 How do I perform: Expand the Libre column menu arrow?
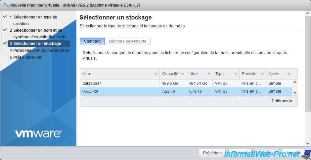[x=209, y=74]
